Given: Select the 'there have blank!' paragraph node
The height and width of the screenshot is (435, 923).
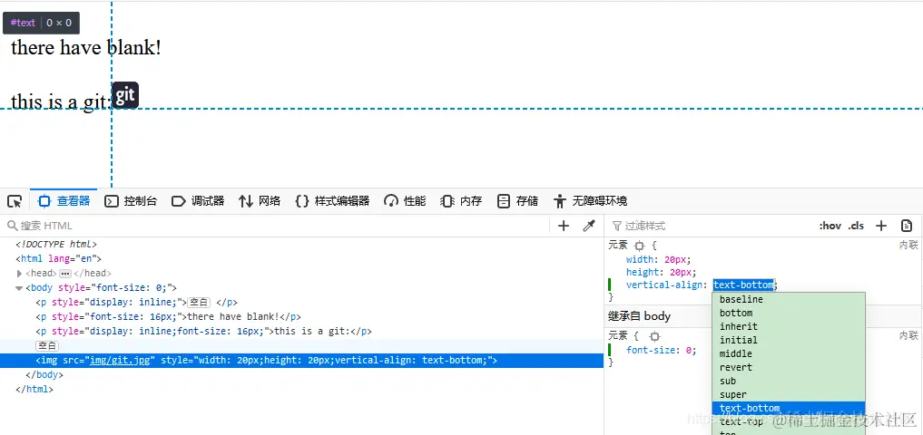Looking at the screenshot, I should coord(168,317).
